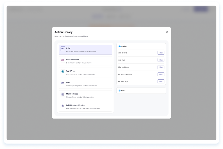Viewport: 223px width, 149px height.
Task: Click the 'Change Status' label
Action: coord(123,67)
